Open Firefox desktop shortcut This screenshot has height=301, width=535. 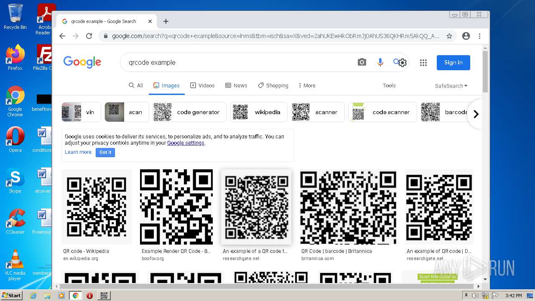pos(15,58)
